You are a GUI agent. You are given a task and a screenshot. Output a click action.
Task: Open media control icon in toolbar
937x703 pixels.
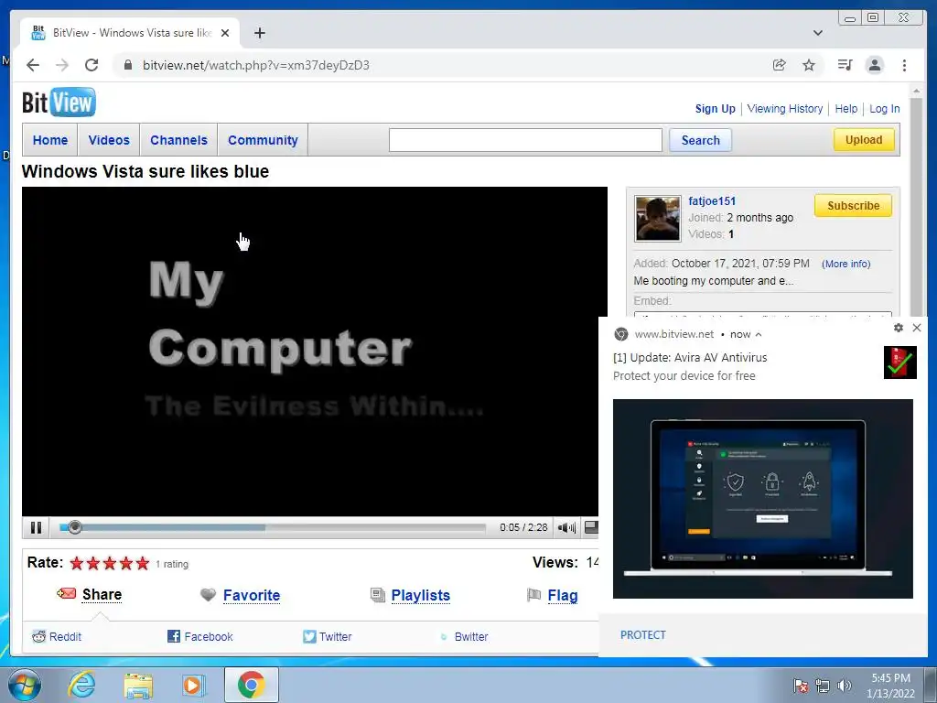click(845, 65)
